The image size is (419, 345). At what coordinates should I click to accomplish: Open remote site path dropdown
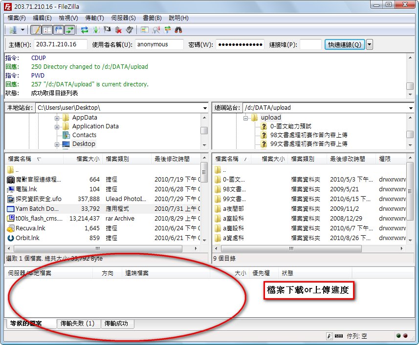tap(411, 108)
